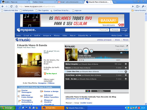Viewport: 147px width, 110px height.
Task: Open the browser page menu icon
Action: click(138, 6)
